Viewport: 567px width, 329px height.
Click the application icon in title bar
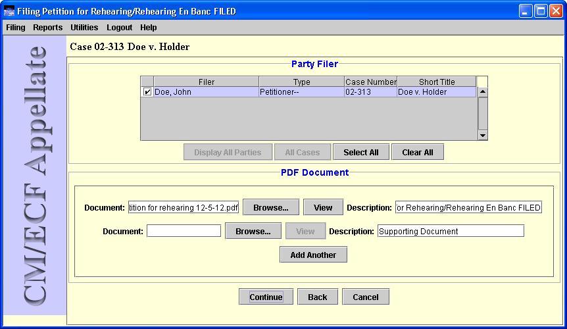point(9,11)
